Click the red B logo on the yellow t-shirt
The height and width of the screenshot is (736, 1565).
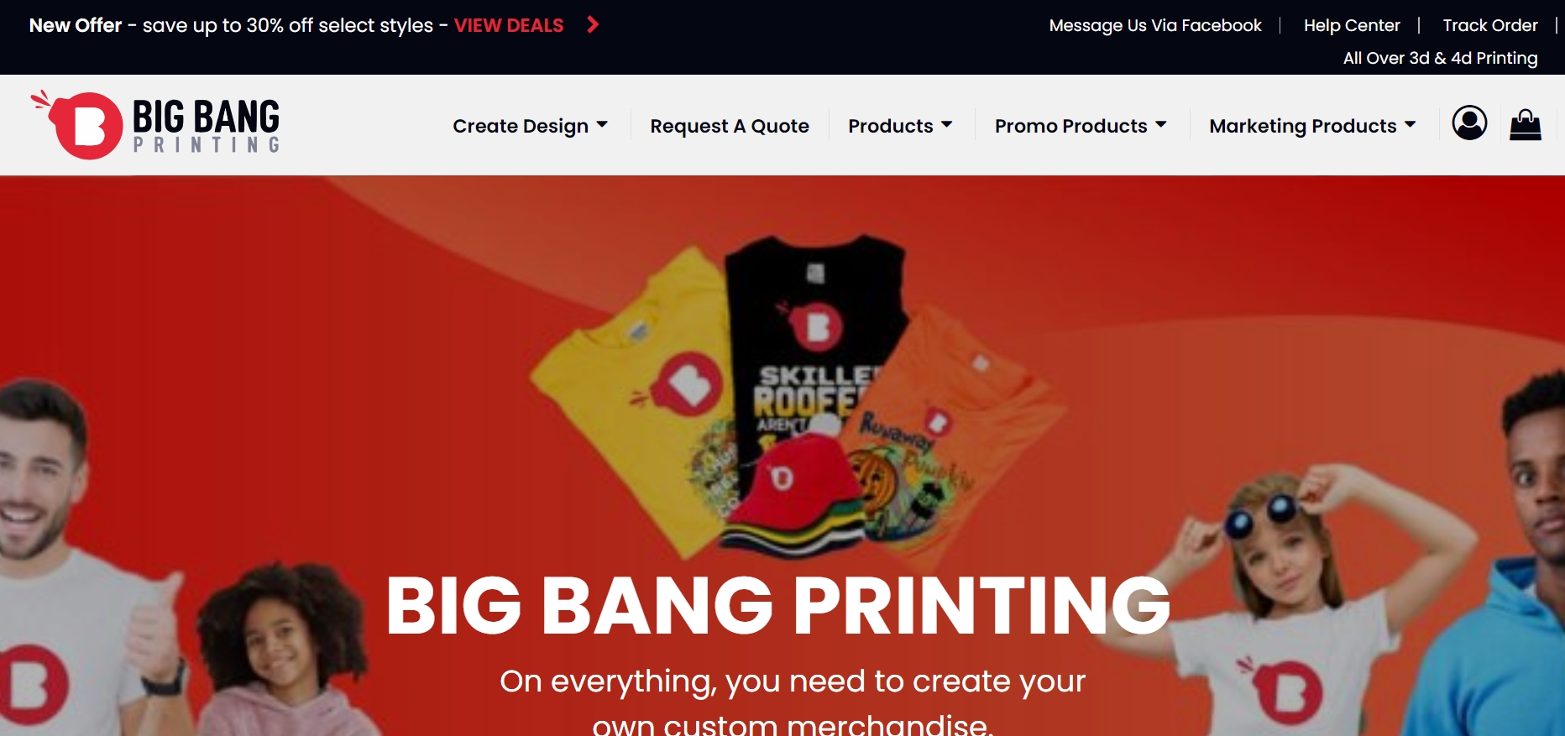tap(686, 386)
